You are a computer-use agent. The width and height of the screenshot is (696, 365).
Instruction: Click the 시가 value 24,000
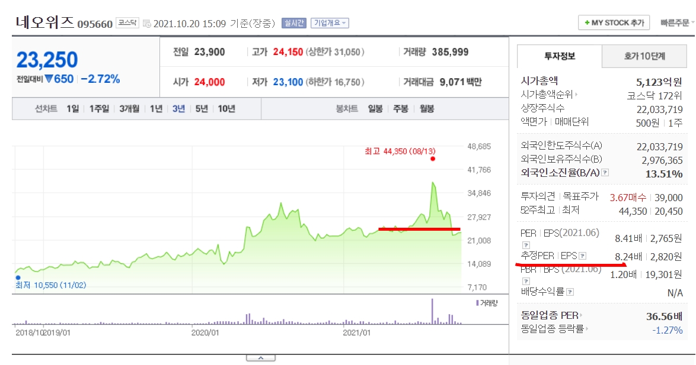(209, 82)
